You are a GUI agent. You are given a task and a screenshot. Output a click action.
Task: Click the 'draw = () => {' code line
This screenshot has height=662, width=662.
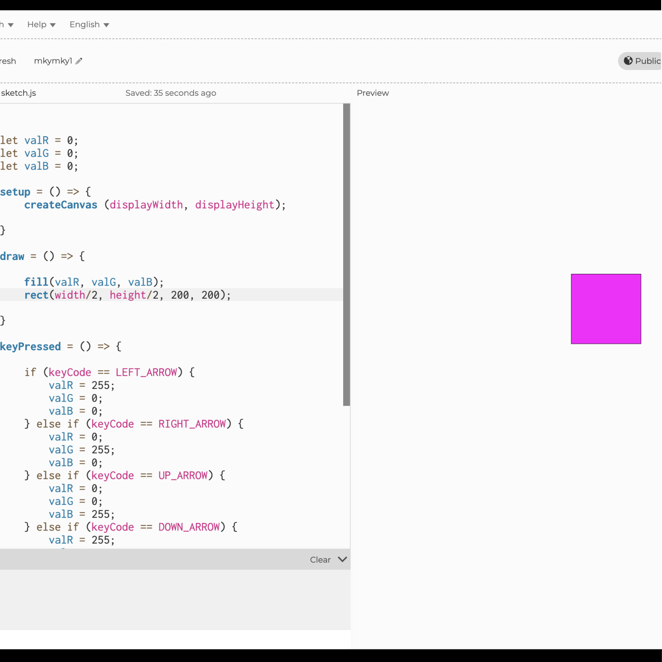[x=42, y=256]
